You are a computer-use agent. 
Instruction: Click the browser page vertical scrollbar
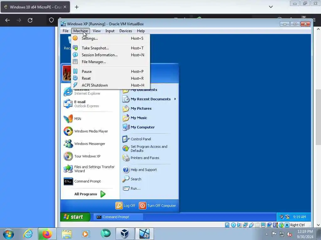point(318,117)
